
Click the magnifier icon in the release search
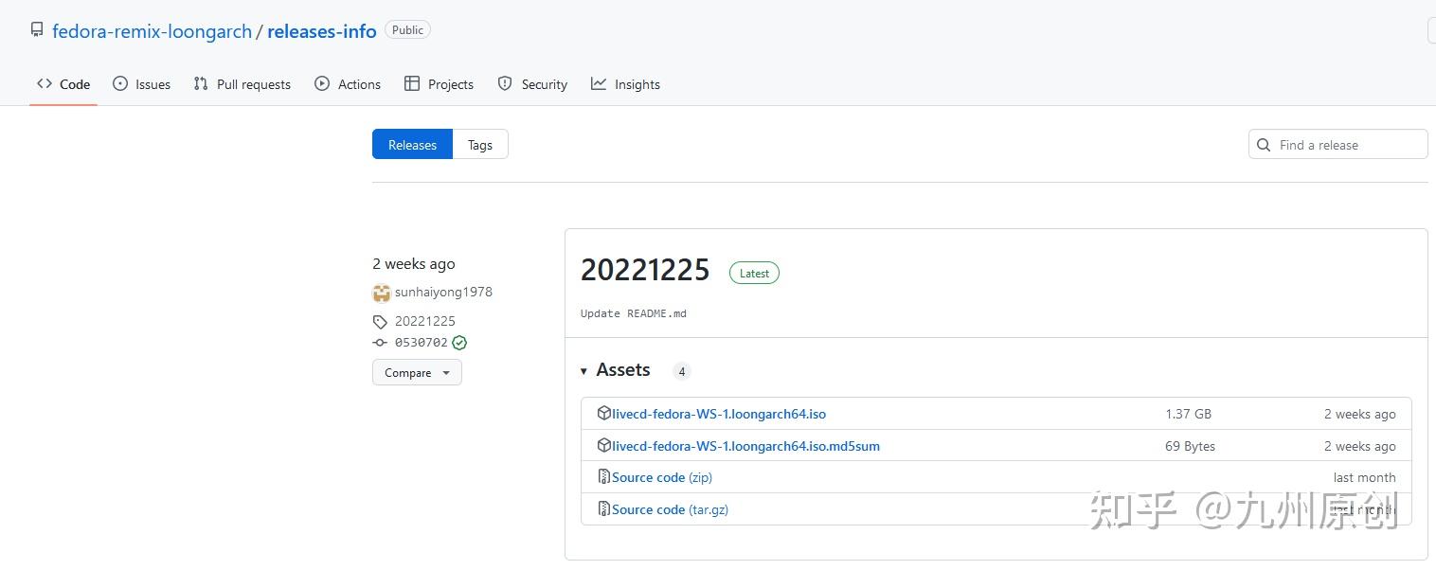click(1264, 145)
